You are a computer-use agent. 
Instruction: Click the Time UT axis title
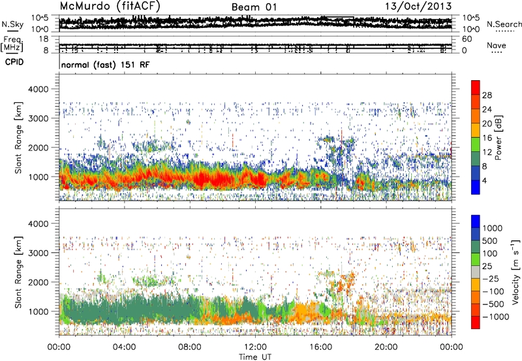(255, 356)
